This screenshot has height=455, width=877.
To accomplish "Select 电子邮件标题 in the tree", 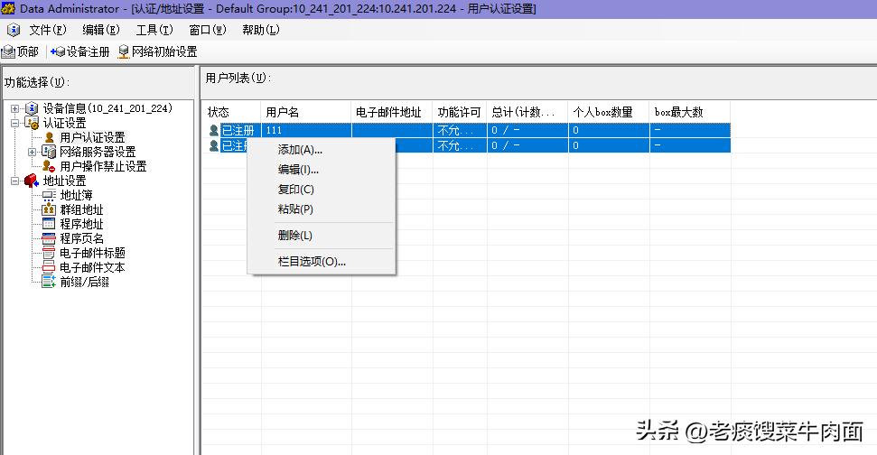I will 92,253.
